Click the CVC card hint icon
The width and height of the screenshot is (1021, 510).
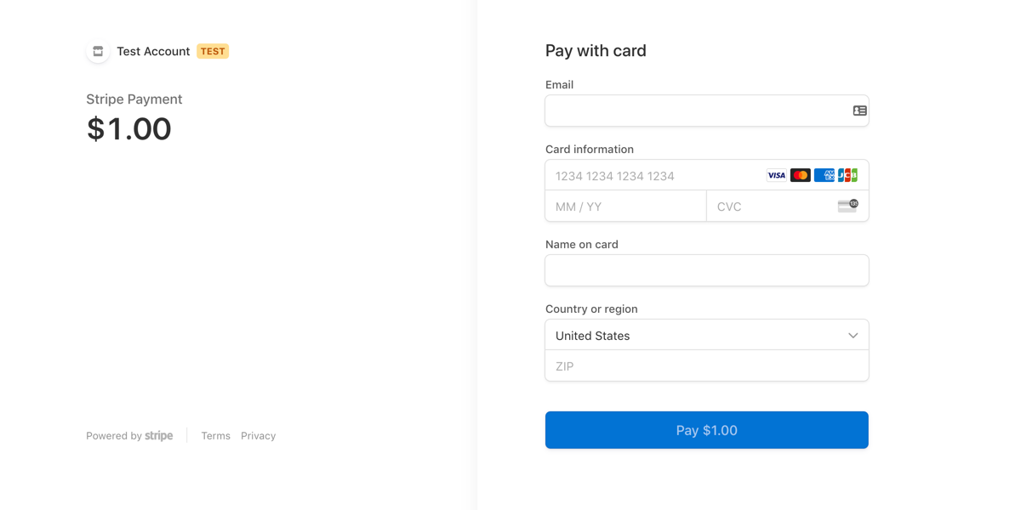[x=847, y=206]
